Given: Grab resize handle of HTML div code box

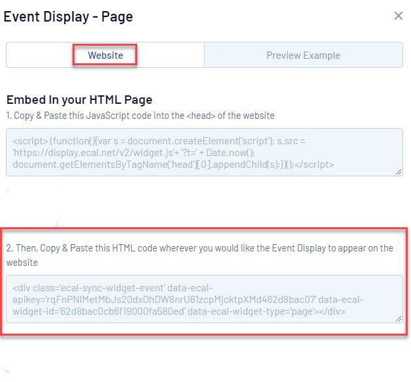Looking at the screenshot, I should [399, 319].
